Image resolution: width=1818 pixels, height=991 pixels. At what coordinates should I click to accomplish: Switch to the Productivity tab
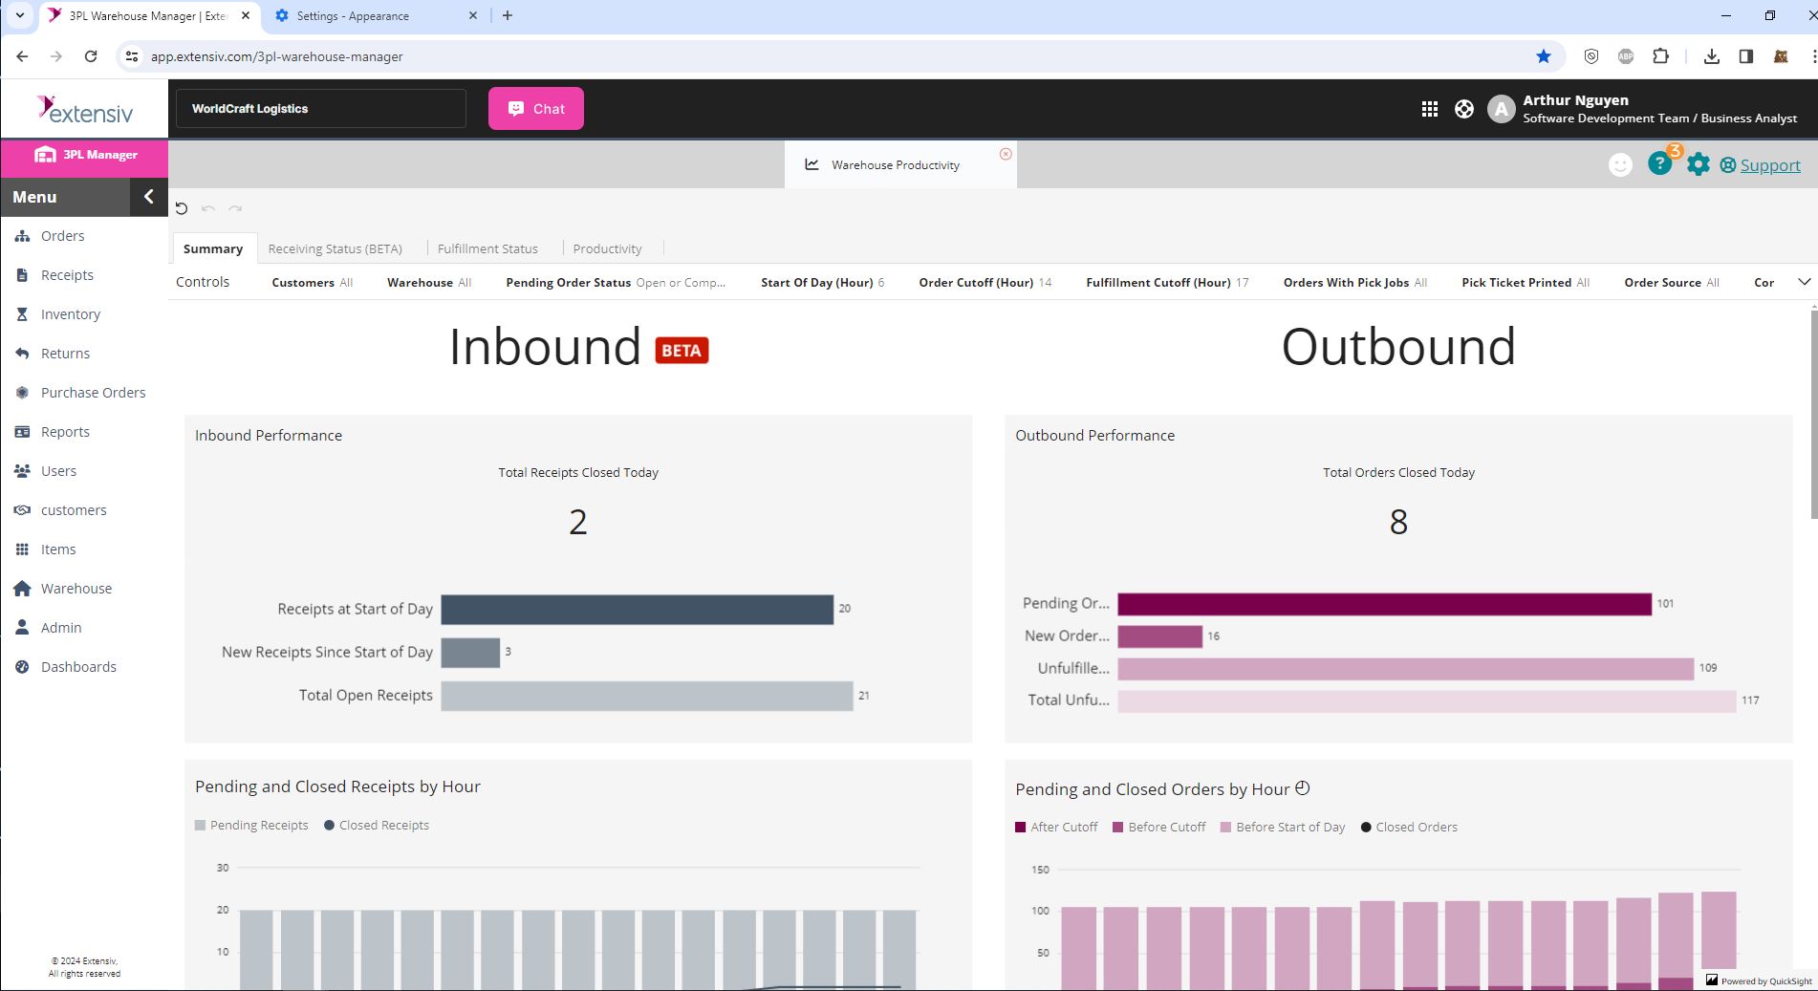(x=607, y=248)
